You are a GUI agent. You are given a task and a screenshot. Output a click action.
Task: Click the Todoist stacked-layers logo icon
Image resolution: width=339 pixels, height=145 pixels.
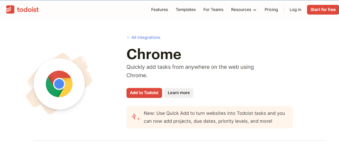coord(10,10)
